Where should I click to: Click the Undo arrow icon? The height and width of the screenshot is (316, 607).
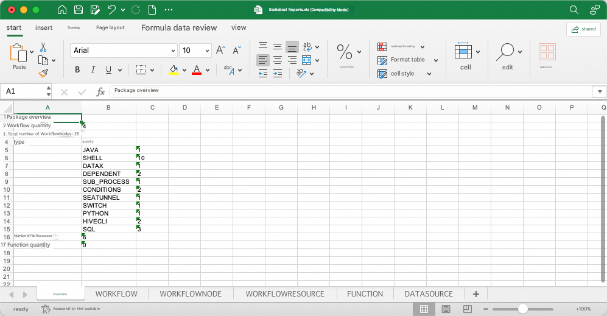click(111, 10)
